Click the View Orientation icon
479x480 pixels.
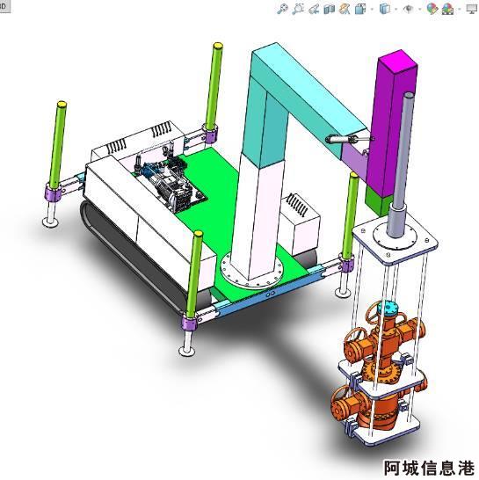pos(360,9)
